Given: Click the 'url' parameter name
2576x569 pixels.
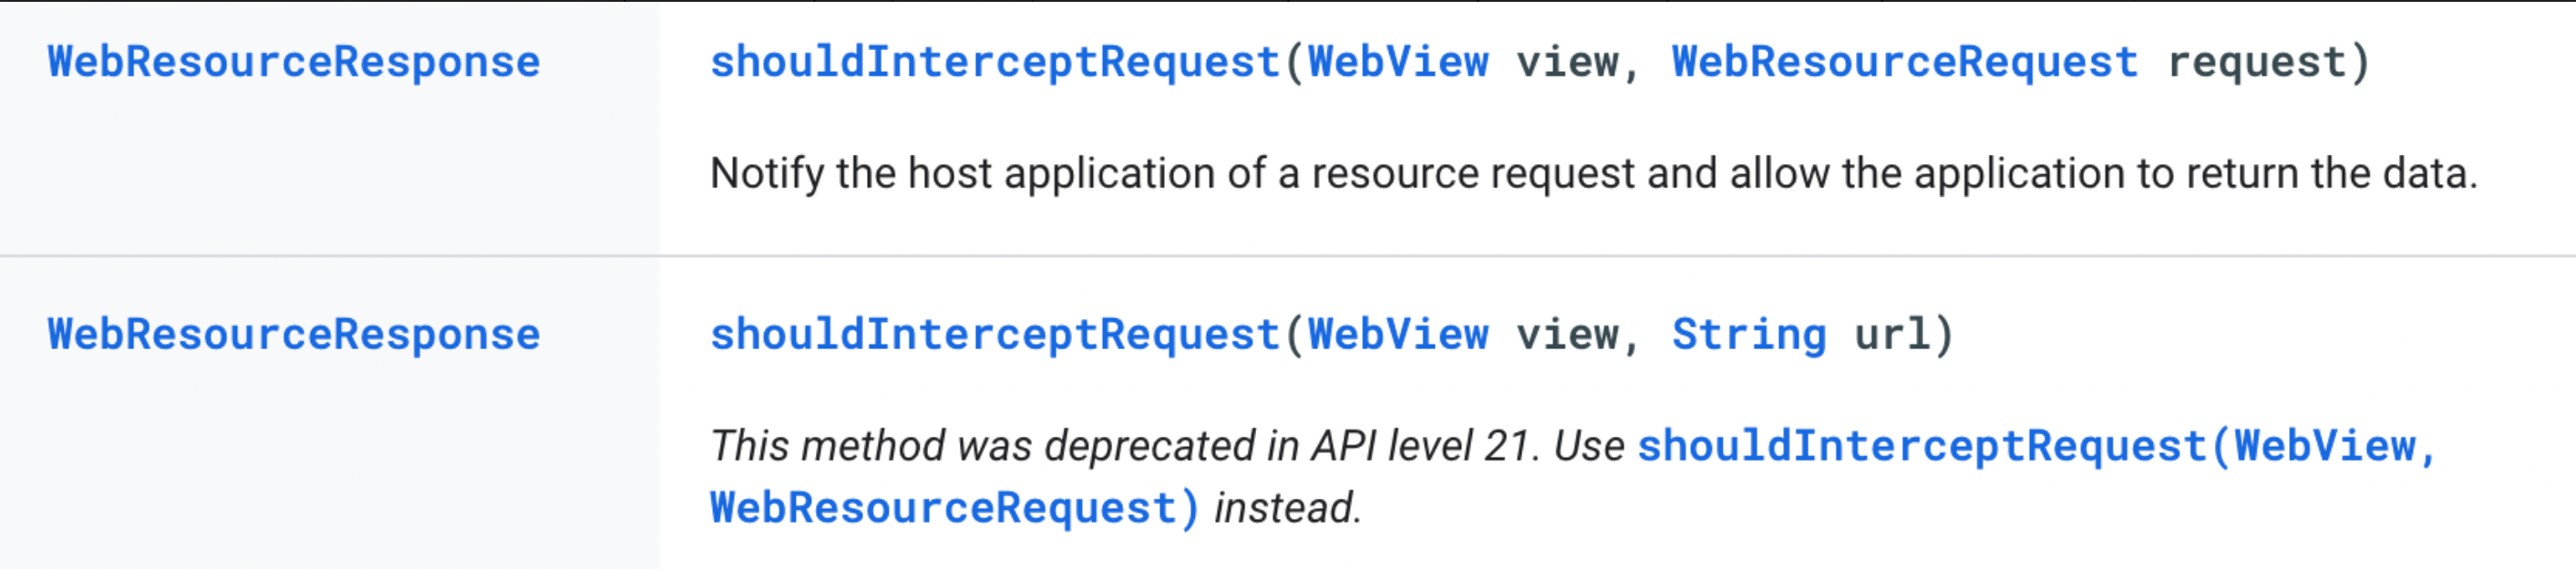Looking at the screenshot, I should (x=1892, y=334).
